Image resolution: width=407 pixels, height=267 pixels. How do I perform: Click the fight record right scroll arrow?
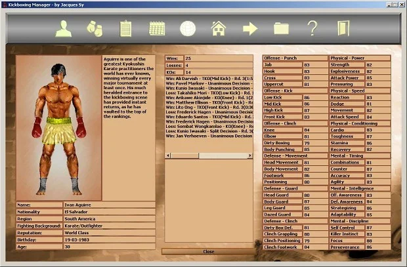(250, 155)
